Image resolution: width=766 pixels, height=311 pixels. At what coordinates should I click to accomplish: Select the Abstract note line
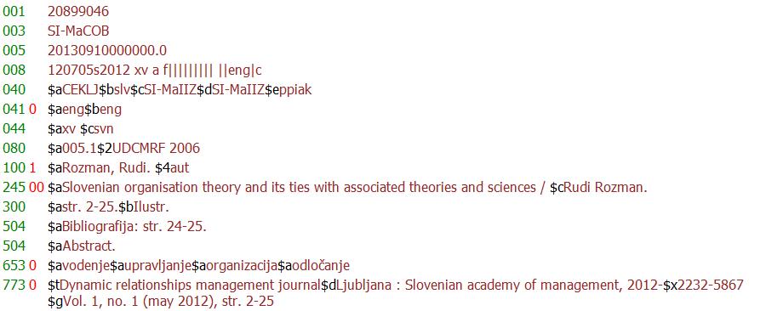pyautogui.click(x=82, y=246)
